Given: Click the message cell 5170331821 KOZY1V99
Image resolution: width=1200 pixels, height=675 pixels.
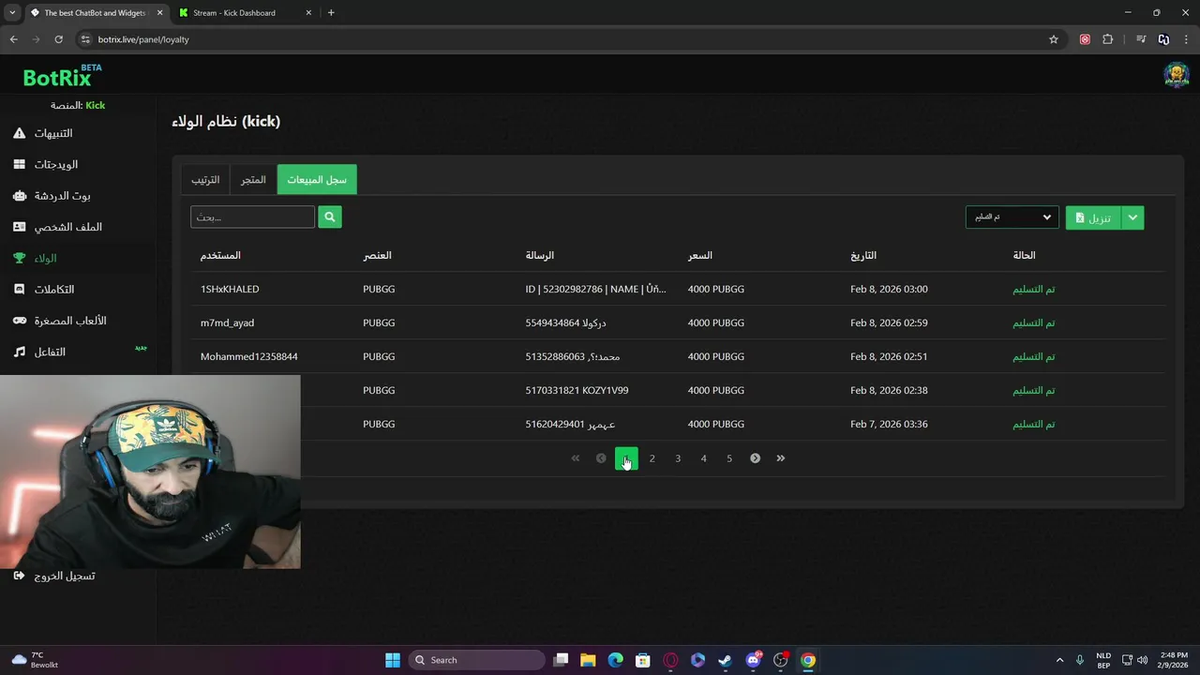Looking at the screenshot, I should 577,390.
